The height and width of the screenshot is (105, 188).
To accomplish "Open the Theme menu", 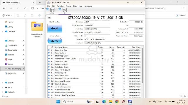I will point(68,6).
